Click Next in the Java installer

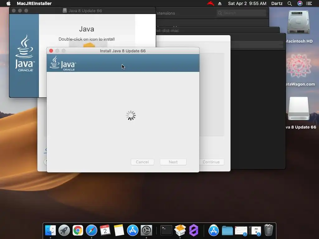(173, 162)
